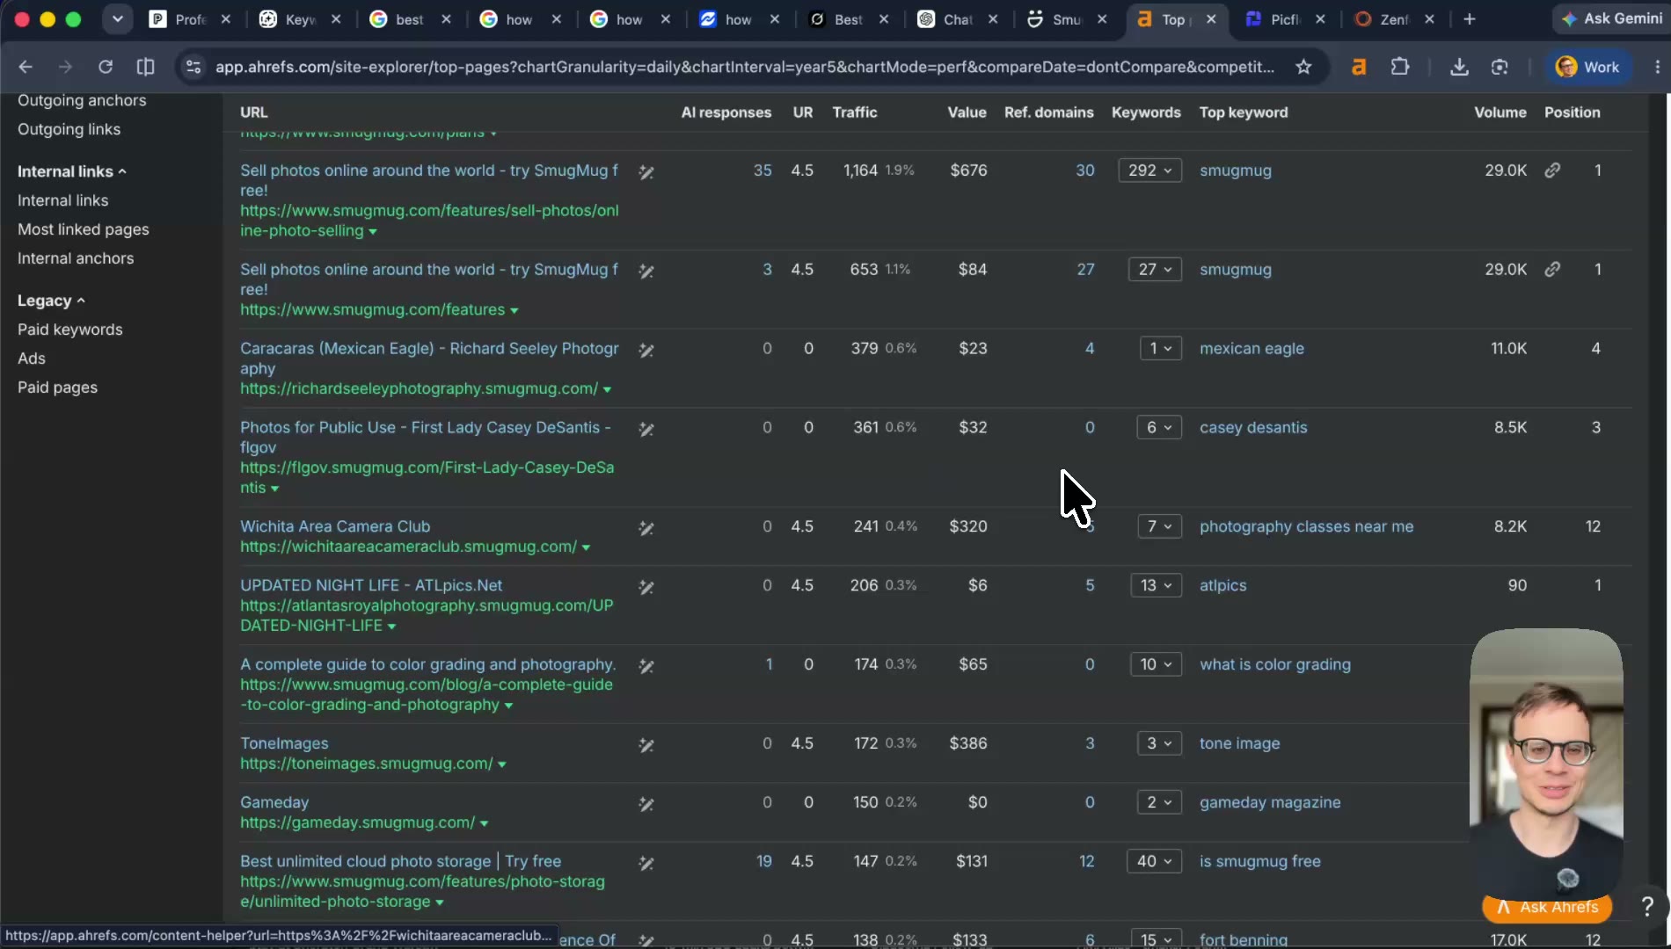
Task: Click the 'Ask Gemini' button
Action: [1612, 18]
